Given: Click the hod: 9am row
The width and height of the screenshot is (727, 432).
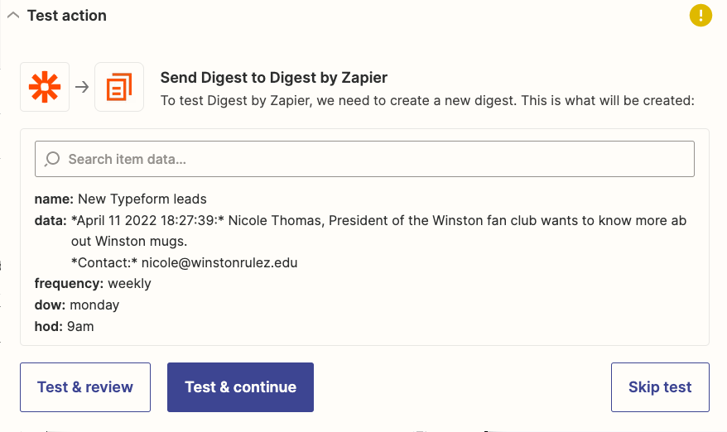Looking at the screenshot, I should (65, 326).
